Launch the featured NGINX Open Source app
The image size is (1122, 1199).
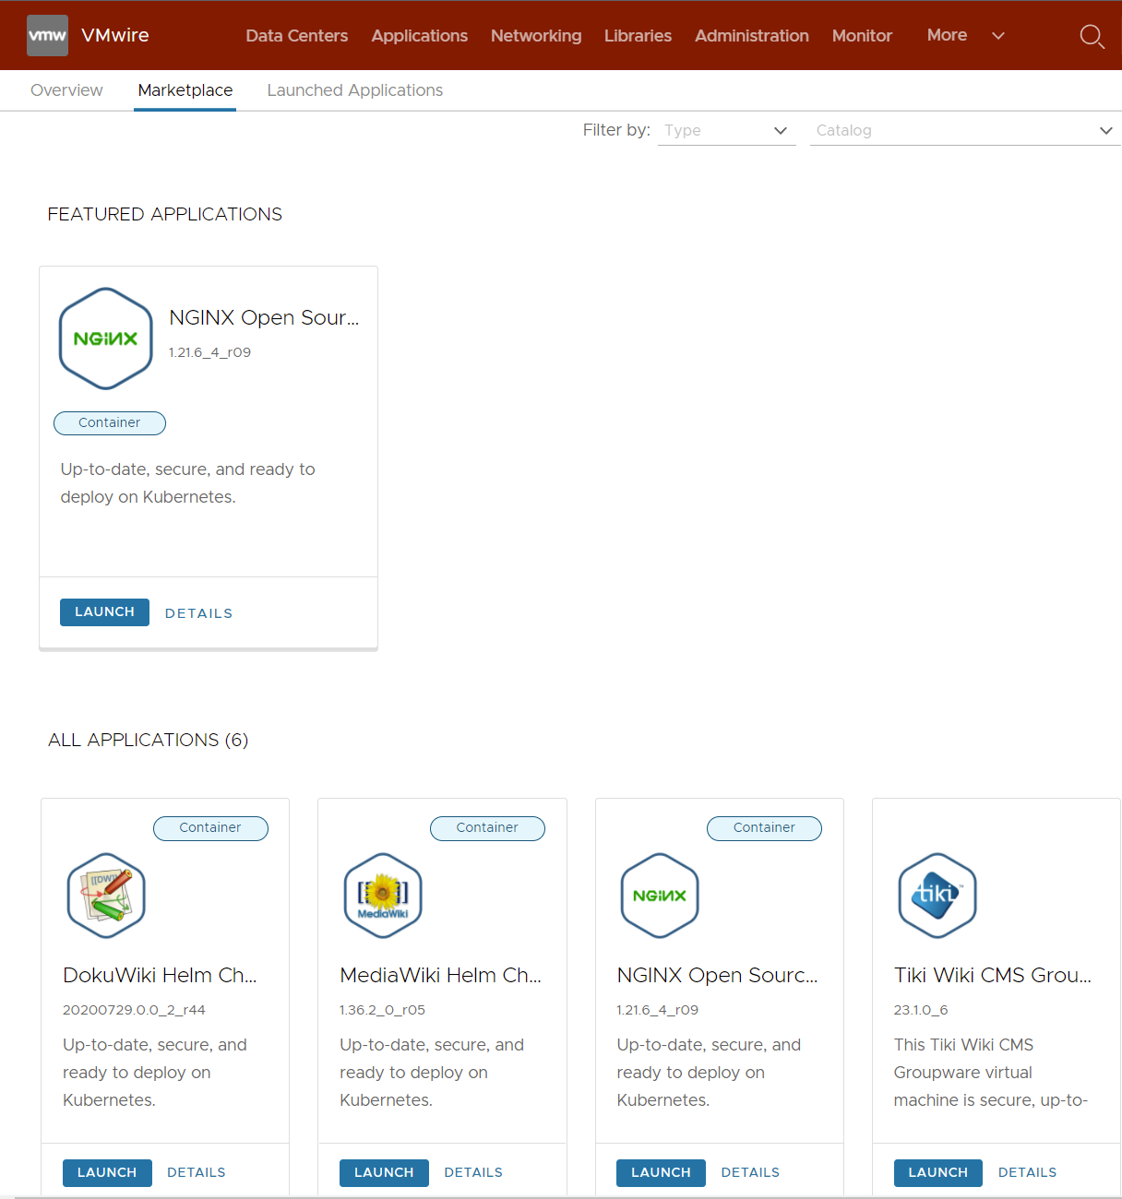(104, 612)
